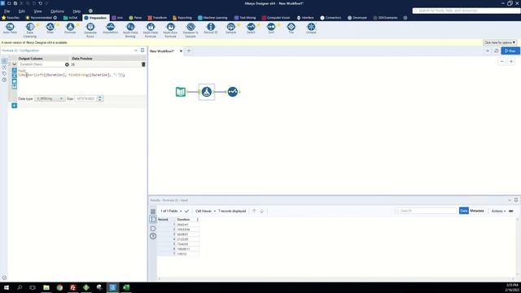
Task: Open the Data type dropdown
Action: [50, 98]
